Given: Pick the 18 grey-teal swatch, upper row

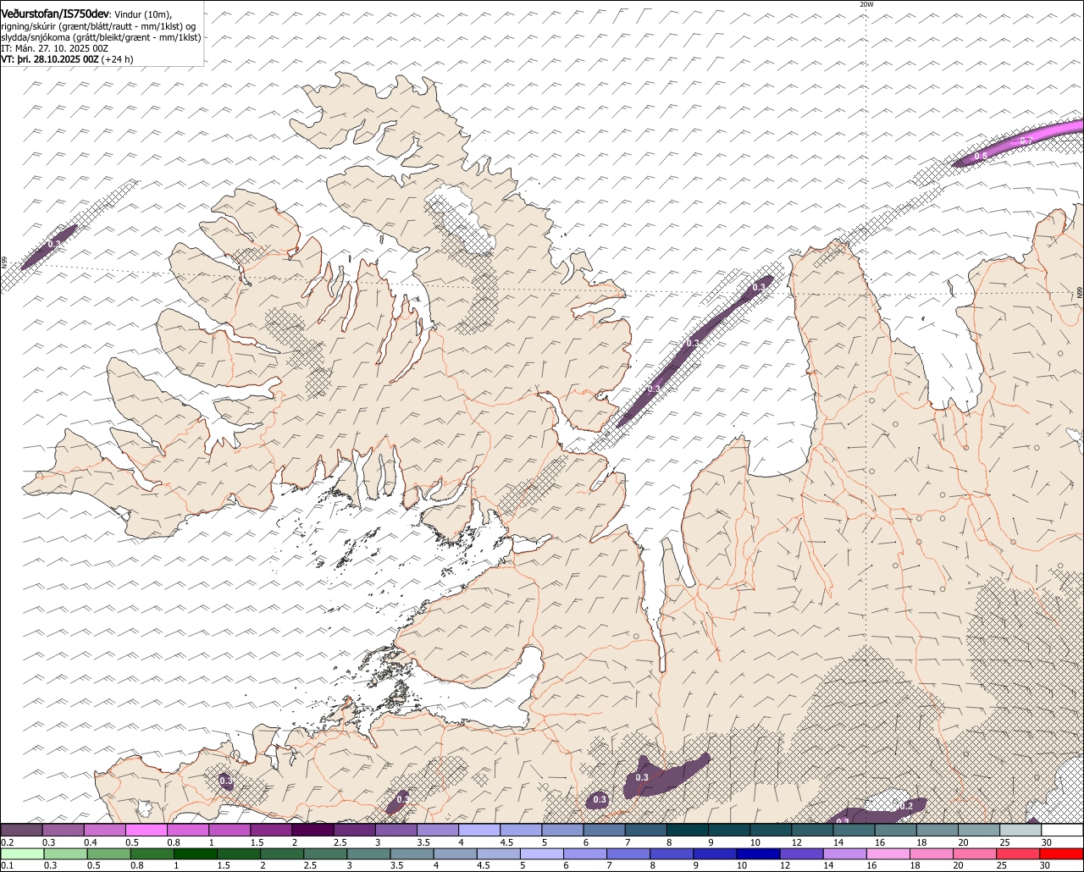Looking at the screenshot, I should [x=937, y=830].
